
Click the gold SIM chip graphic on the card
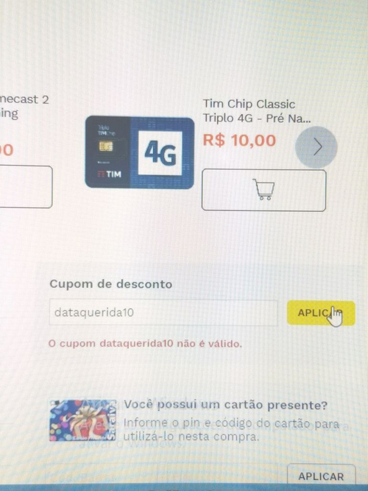[106, 146]
